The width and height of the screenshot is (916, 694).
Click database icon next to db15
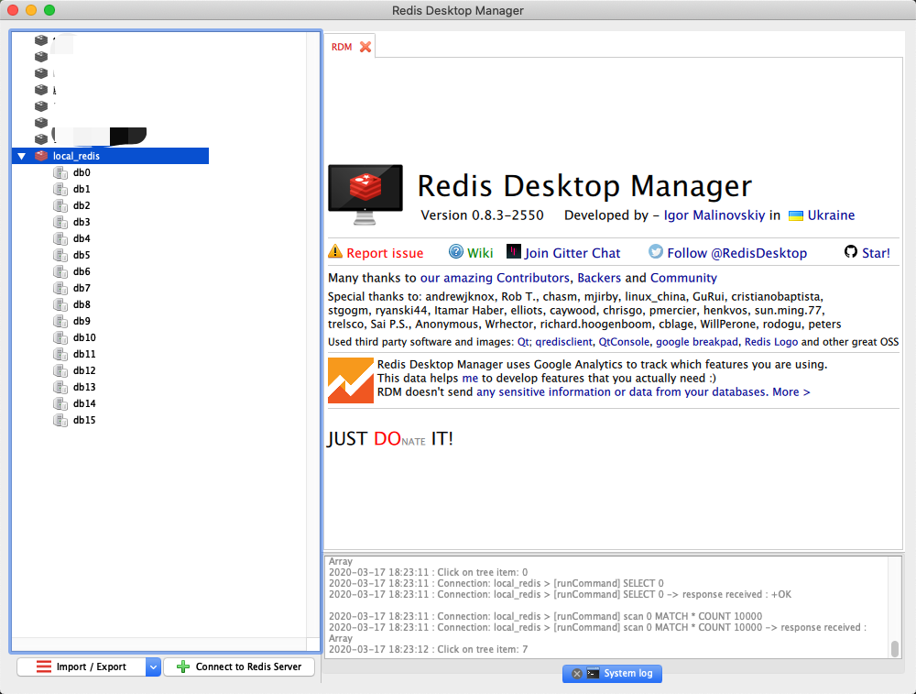(60, 420)
